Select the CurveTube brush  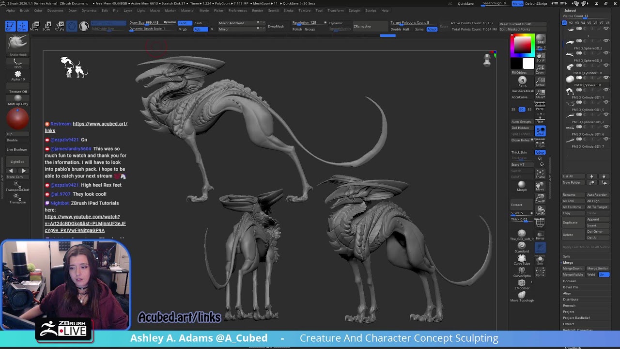(x=522, y=259)
